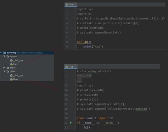Click the Python file icon beside D.py in the tree
Screen dimensions: 168x132
pyautogui.click(x=11, y=79)
